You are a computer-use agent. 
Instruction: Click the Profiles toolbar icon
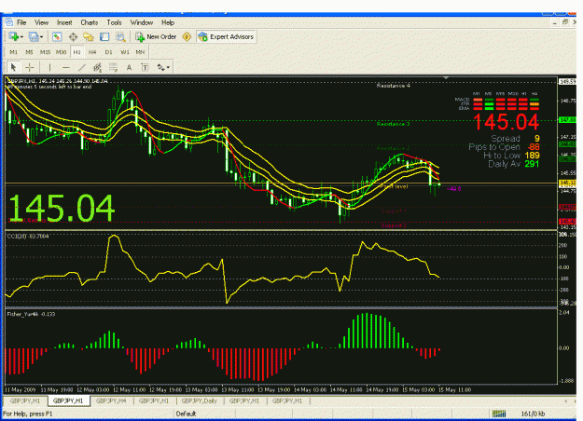34,36
